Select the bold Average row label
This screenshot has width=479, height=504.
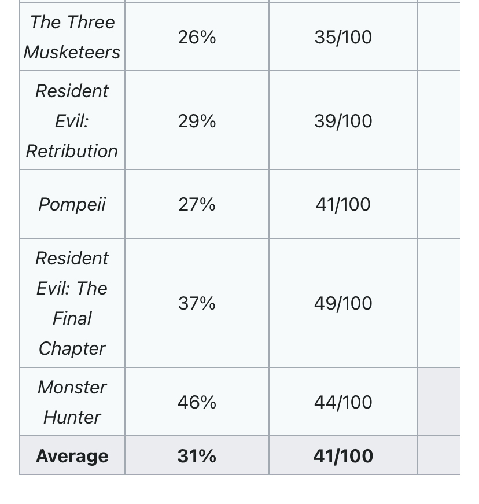click(72, 456)
